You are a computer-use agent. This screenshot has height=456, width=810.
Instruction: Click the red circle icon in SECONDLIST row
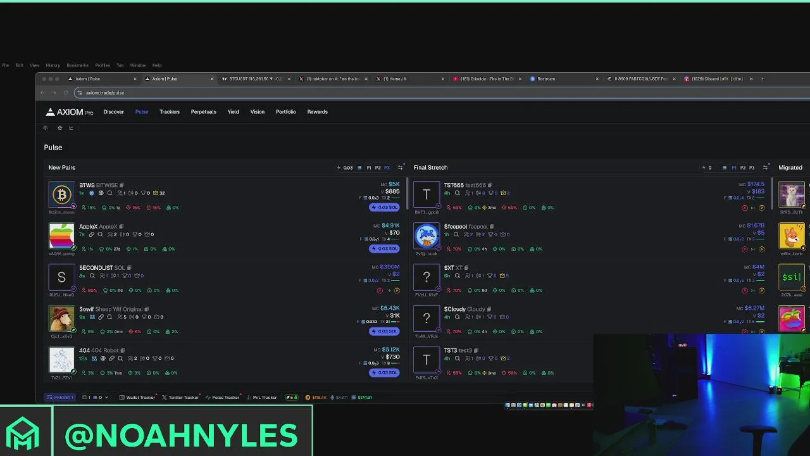tap(380, 291)
